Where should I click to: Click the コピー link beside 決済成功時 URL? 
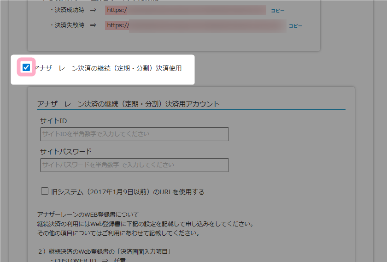pos(277,11)
